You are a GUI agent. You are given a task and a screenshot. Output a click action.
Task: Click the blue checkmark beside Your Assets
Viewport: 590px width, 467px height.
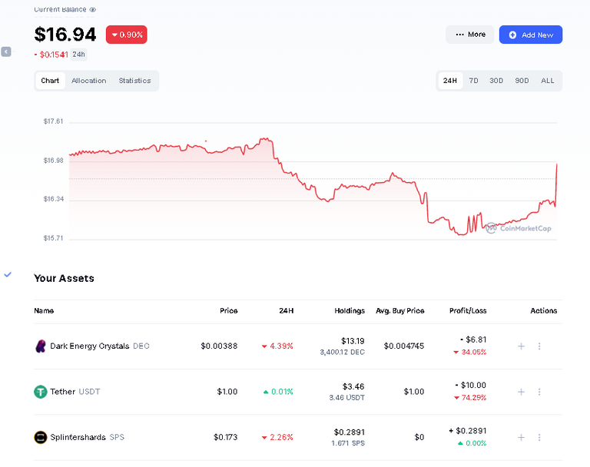click(x=8, y=275)
